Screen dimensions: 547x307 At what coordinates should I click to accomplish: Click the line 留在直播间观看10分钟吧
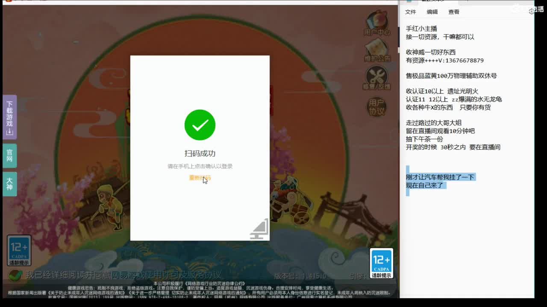[440, 131]
